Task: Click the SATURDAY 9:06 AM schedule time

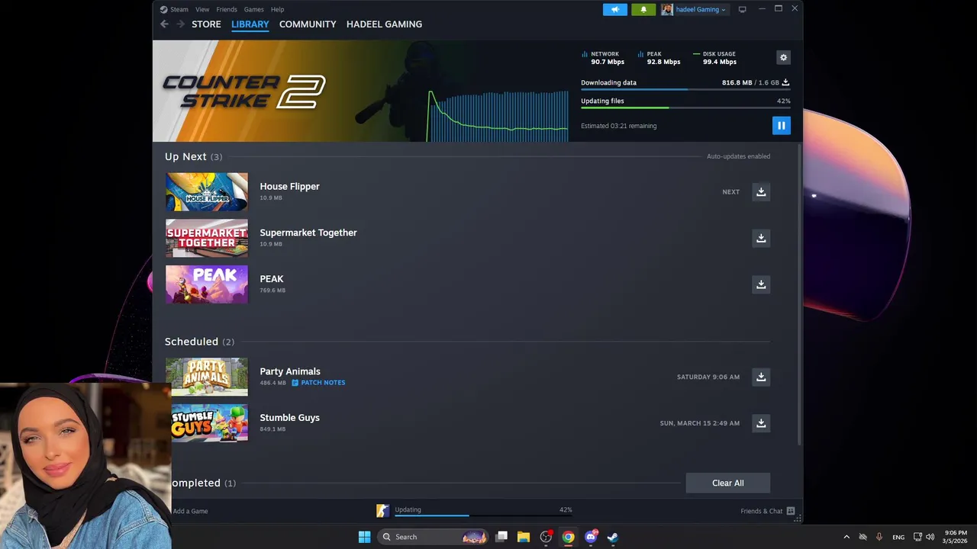Action: pos(708,377)
